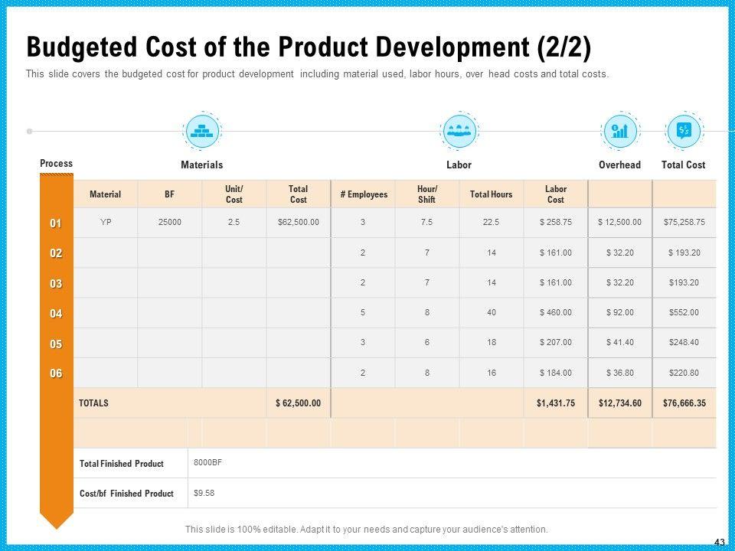This screenshot has width=735, height=551.
Task: Click the $9.58 cost per bf value
Action: coord(204,494)
